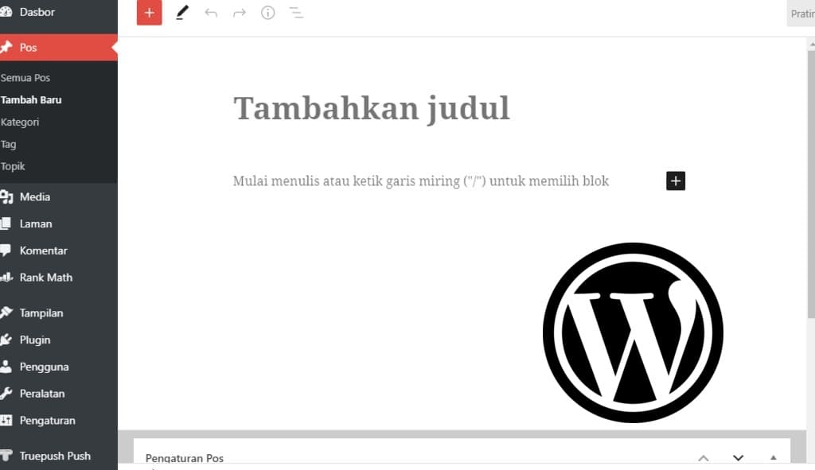The image size is (815, 470).
Task: Click the Pos pin icon
Action: 6,47
